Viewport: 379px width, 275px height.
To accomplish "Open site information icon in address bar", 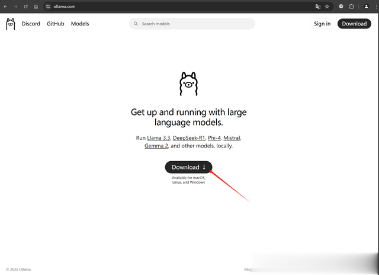I will tap(48, 7).
